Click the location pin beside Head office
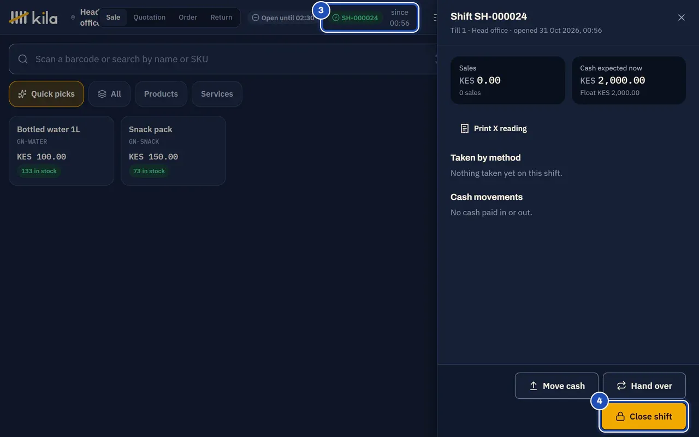This screenshot has width=699, height=437. 73,17
